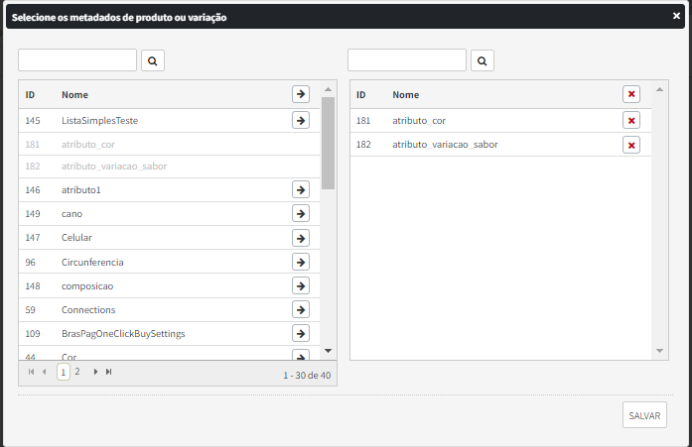692x447 pixels.
Task: Remove all selected items via header X
Action: (x=631, y=94)
